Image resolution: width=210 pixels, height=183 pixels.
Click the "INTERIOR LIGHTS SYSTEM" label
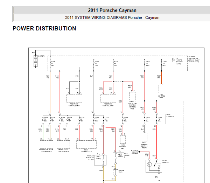tap(134, 152)
